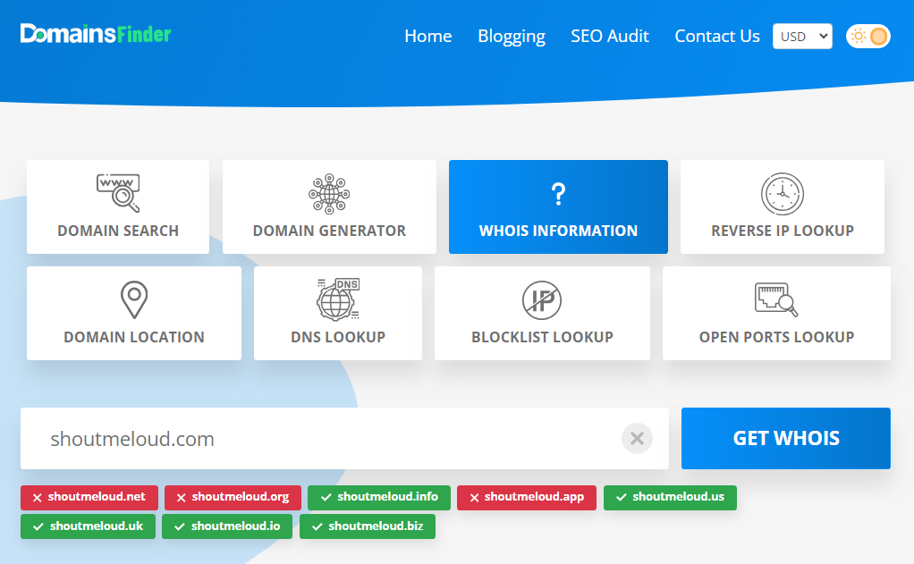Click the Whois Information question mark icon
The height and width of the screenshot is (564, 914).
[x=558, y=193]
